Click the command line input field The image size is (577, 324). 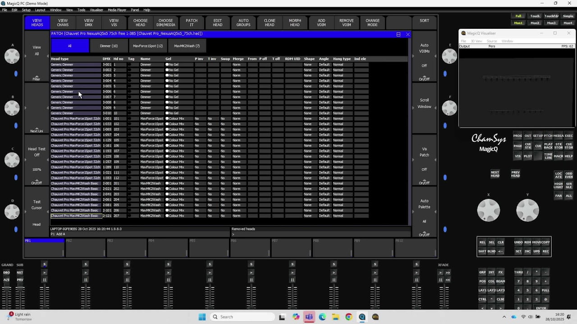click(x=321, y=234)
